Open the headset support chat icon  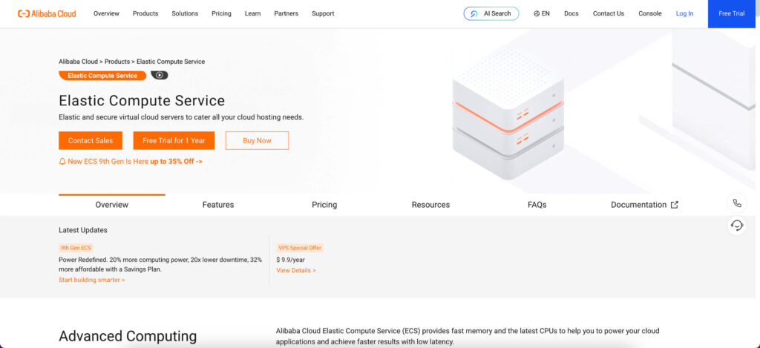coord(737,226)
